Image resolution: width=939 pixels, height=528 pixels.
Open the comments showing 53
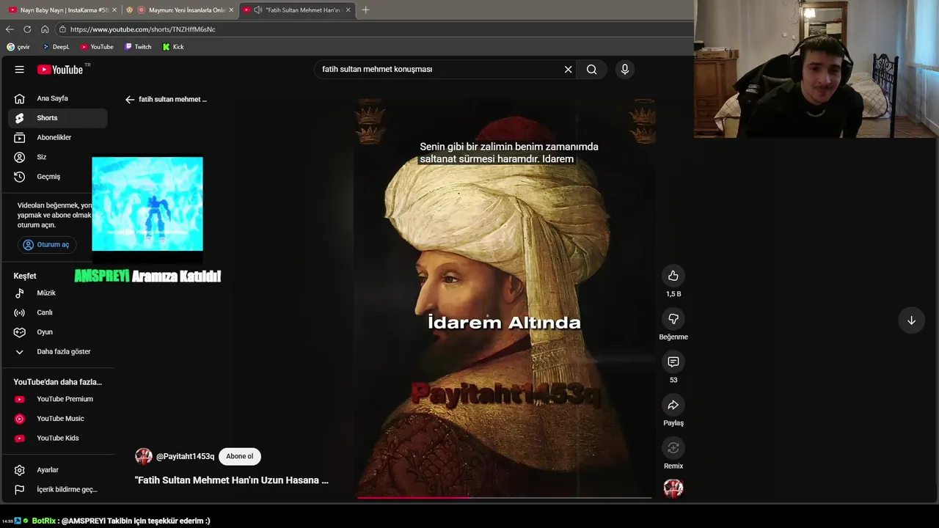673,362
